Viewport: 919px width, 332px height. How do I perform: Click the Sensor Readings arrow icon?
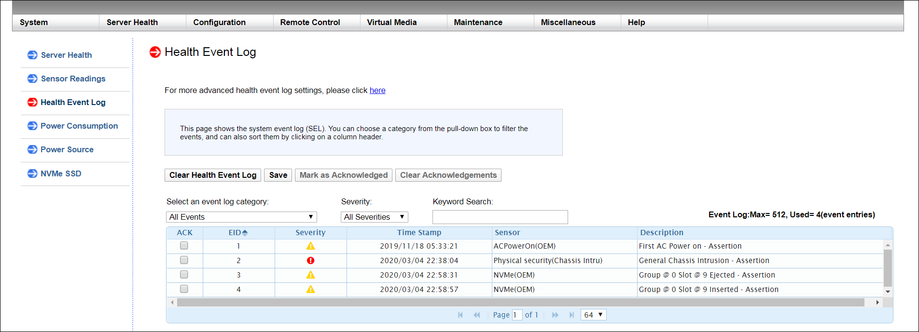(x=32, y=79)
